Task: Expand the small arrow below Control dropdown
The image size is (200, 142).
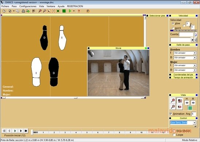Action: click(x=195, y=126)
